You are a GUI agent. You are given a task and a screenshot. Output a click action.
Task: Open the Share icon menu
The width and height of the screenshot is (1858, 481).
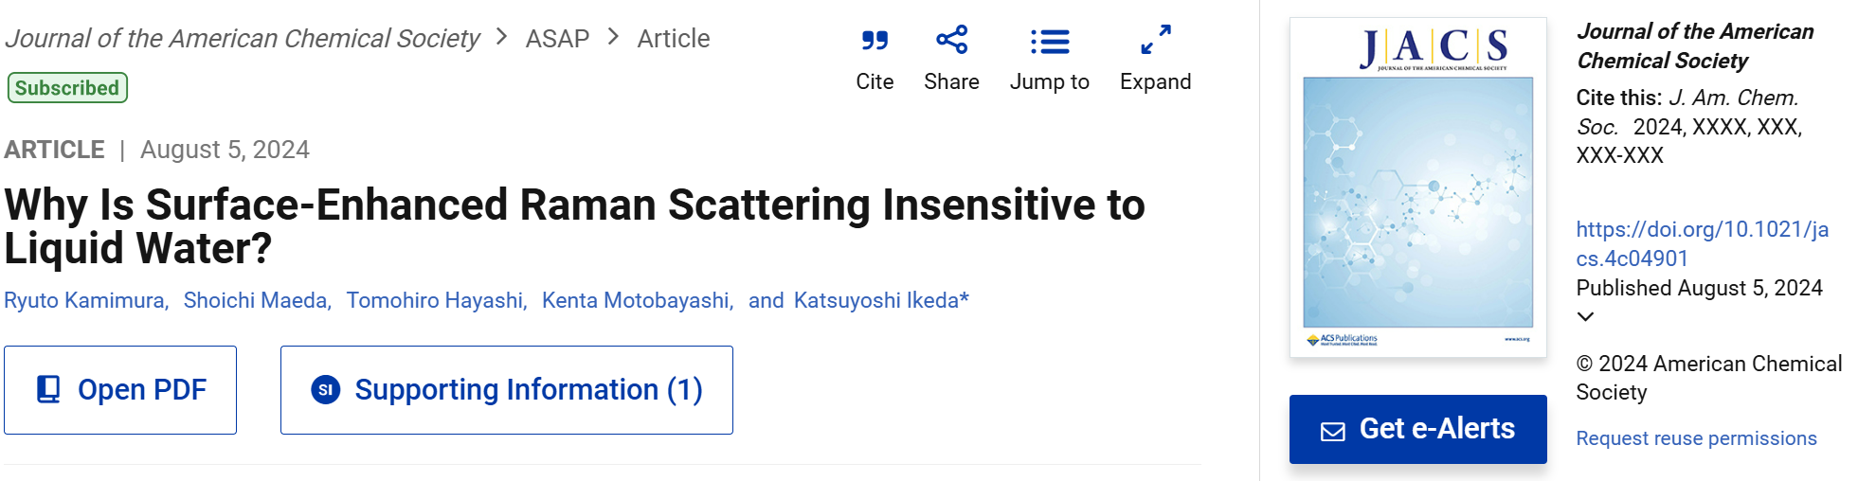pos(951,40)
